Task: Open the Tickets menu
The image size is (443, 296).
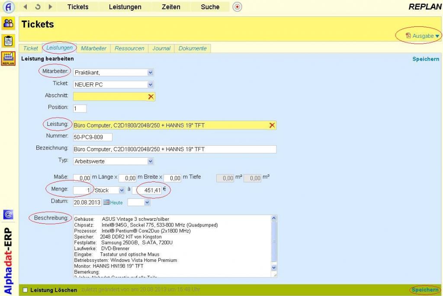Action: coord(78,7)
